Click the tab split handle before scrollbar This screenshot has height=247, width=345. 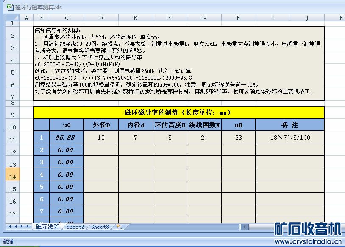[x=240, y=227]
